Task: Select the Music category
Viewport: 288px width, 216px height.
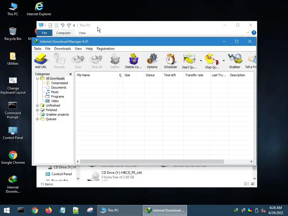Action: click(55, 92)
